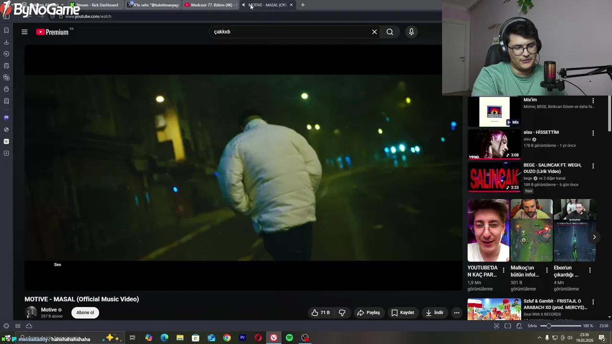Click the Abone ol subscribe button
The image size is (612, 344).
pos(85,312)
